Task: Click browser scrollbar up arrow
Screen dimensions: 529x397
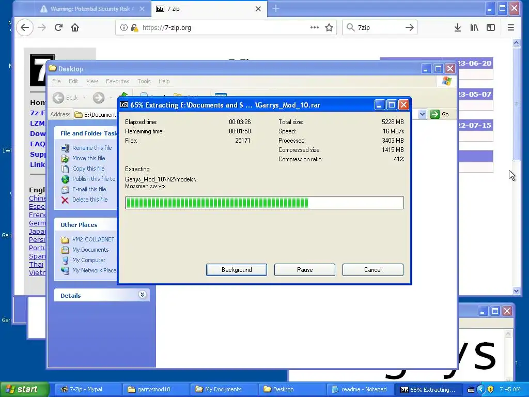Action: 516,42
